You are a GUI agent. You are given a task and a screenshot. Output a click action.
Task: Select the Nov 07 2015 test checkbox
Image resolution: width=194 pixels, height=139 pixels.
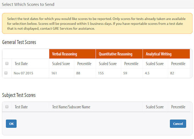(x=6, y=73)
